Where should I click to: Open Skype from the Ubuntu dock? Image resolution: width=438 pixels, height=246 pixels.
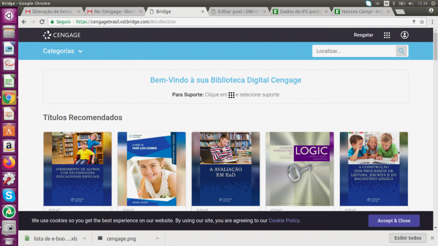click(9, 195)
